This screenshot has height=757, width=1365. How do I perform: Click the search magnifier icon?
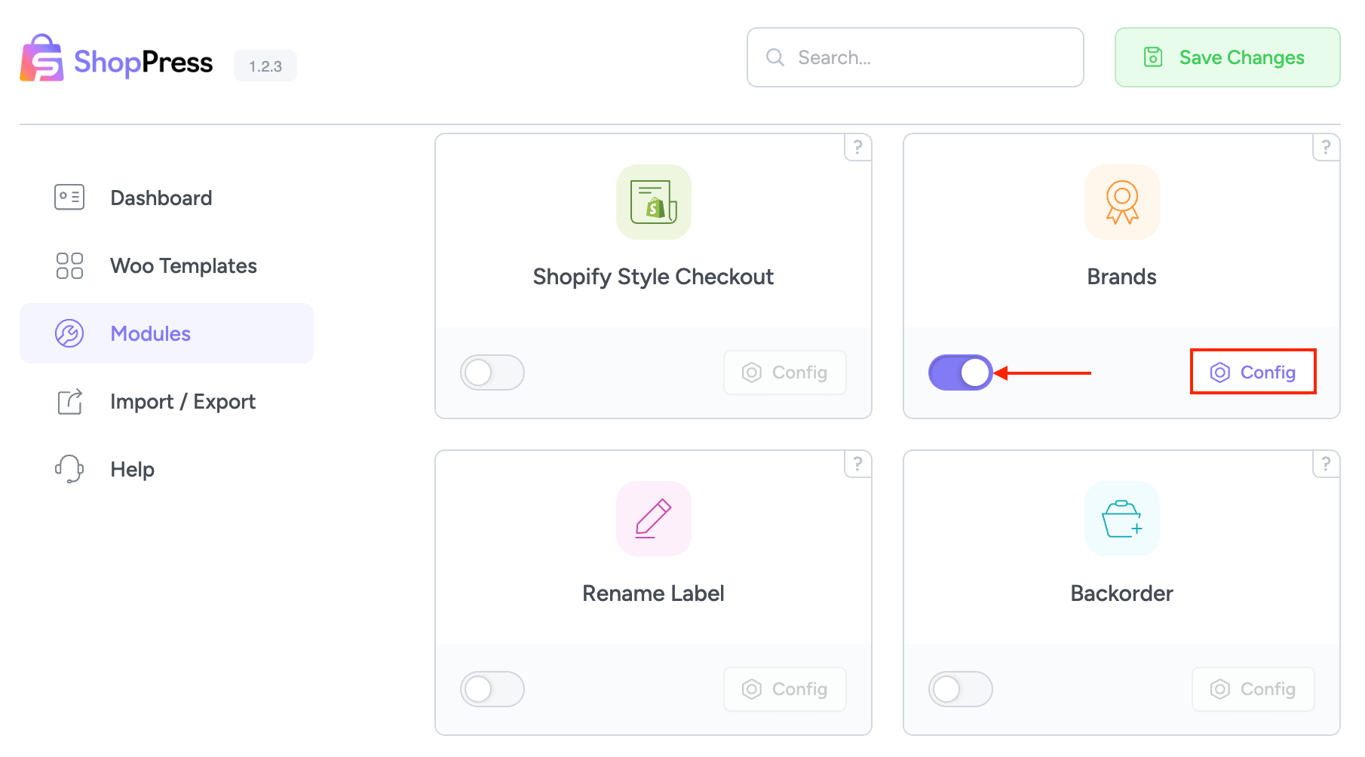tap(775, 57)
